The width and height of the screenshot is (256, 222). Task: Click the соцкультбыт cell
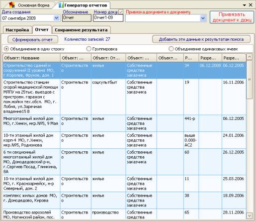click(108, 97)
